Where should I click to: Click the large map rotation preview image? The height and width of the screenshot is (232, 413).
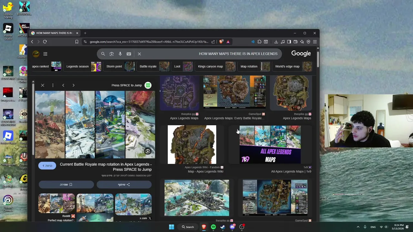pos(95,125)
